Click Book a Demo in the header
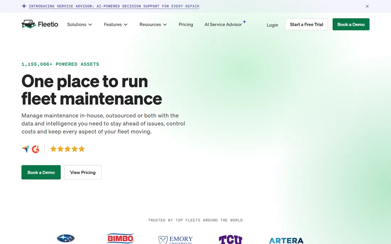The image size is (391, 244). click(x=351, y=24)
